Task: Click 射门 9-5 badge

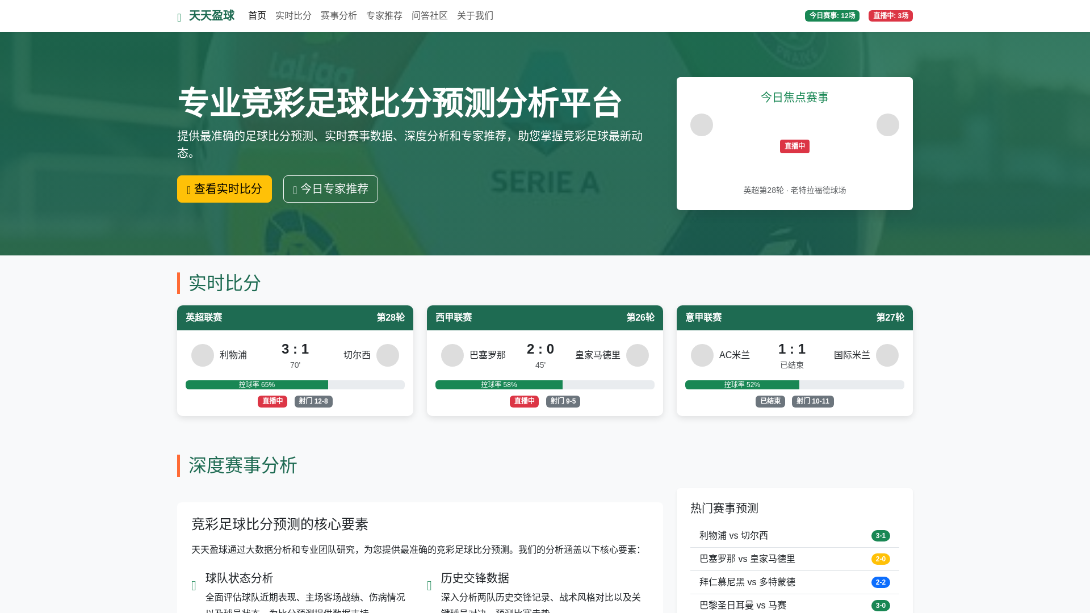Action: pyautogui.click(x=563, y=401)
